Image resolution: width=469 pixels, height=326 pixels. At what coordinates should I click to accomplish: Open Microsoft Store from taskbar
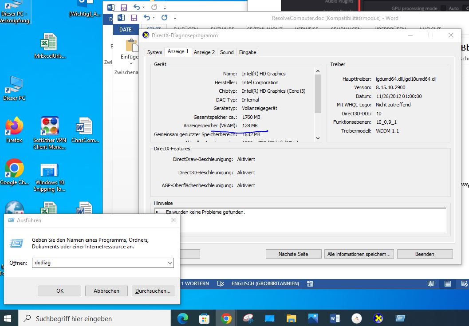(x=204, y=318)
